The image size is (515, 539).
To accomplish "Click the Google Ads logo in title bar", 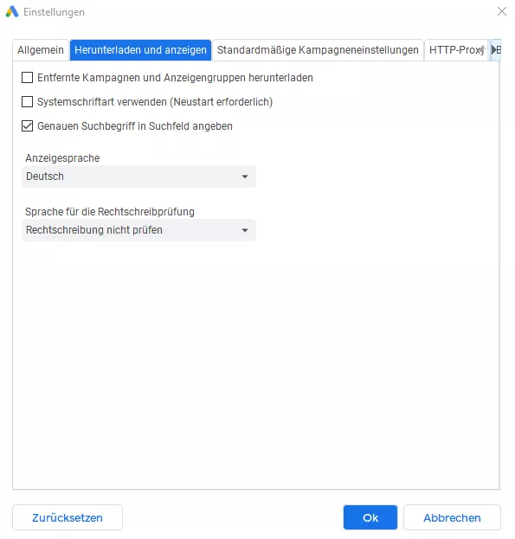I will (12, 12).
